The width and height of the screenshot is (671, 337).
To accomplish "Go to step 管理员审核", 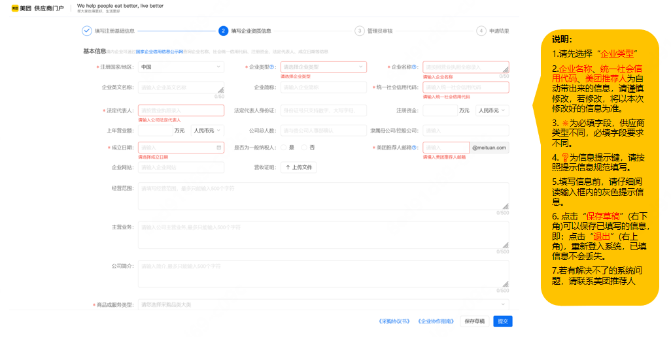I will [x=380, y=31].
